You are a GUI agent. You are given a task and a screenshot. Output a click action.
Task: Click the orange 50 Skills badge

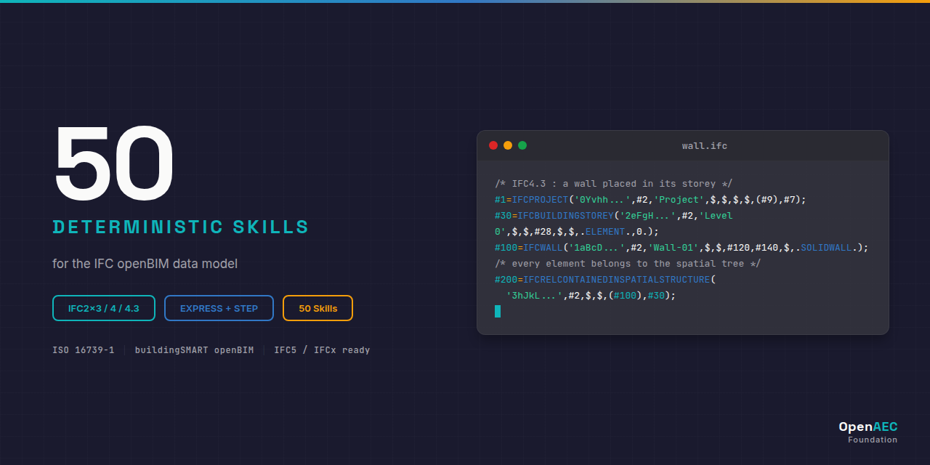tap(318, 308)
